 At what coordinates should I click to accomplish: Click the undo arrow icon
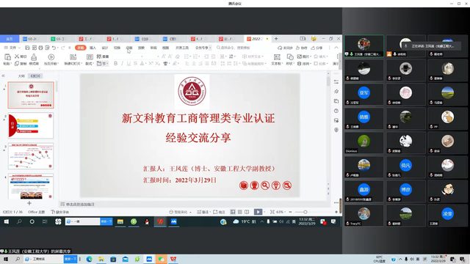(x=54, y=48)
